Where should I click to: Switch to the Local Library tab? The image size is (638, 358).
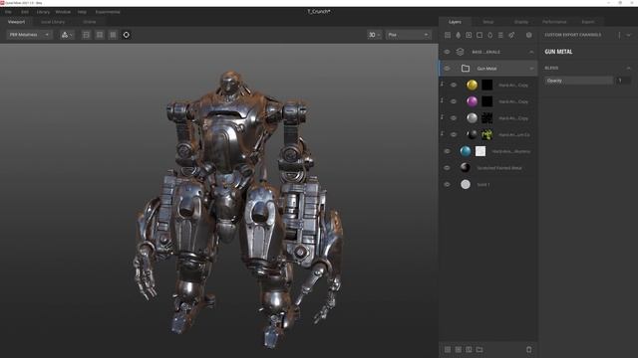(x=53, y=22)
